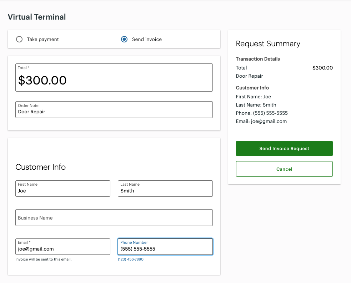351x283 pixels.
Task: Click the Take payment label text
Action: coord(43,39)
